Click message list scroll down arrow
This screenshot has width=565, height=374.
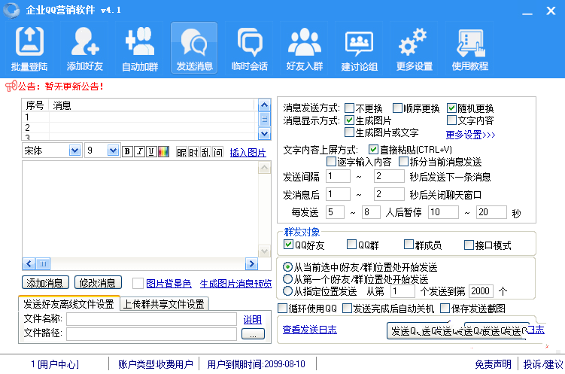tap(265, 134)
